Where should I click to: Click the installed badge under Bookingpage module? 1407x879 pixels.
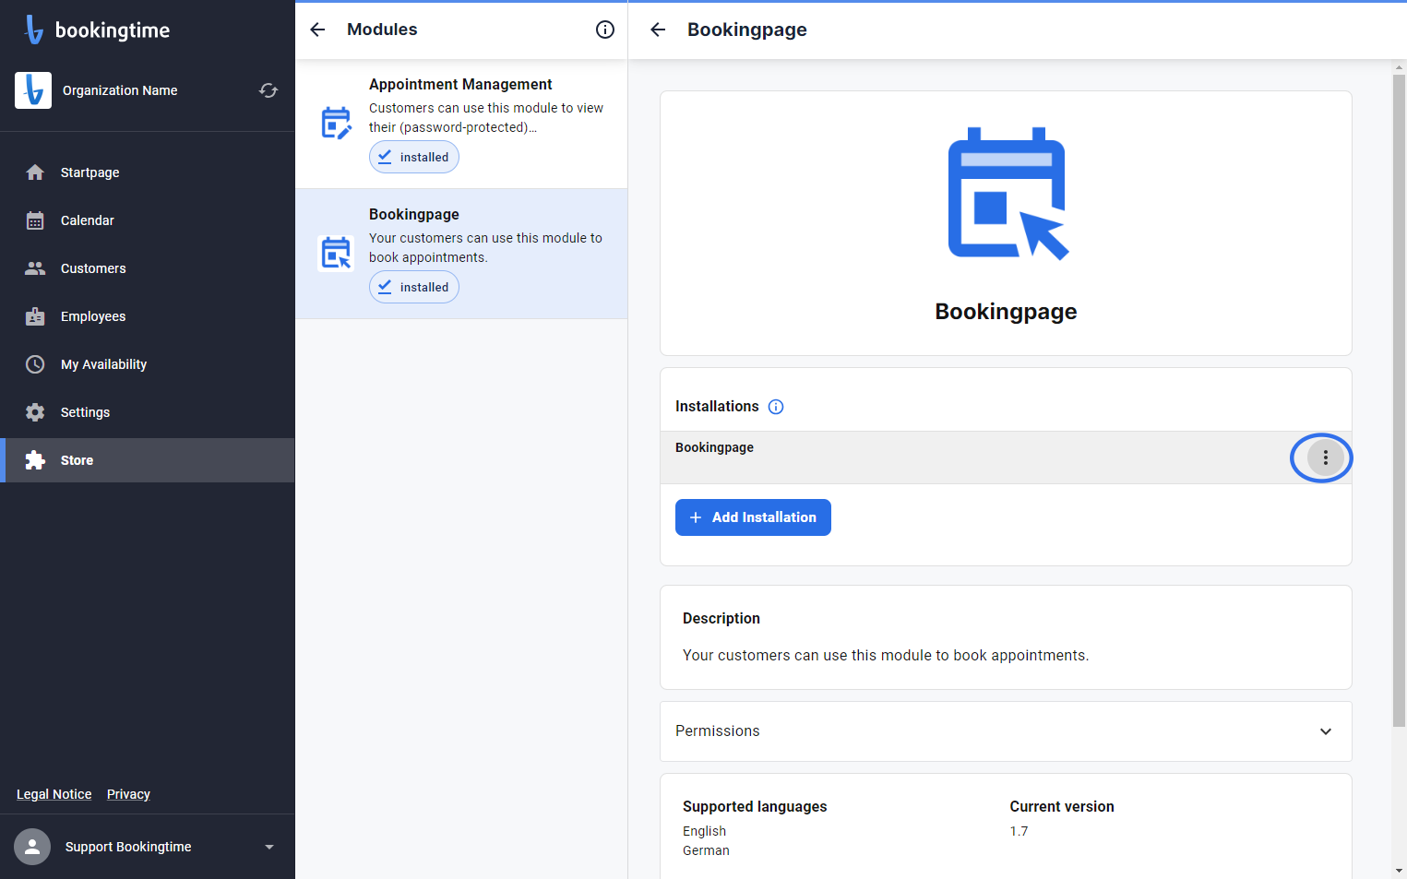pyautogui.click(x=414, y=287)
